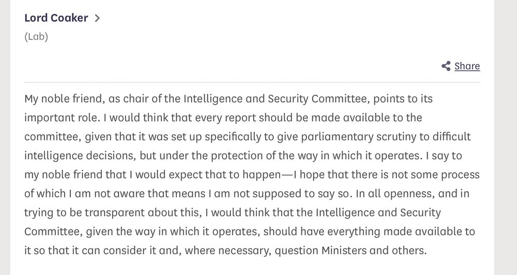Click the opening words "My noble friend"

click(65, 99)
